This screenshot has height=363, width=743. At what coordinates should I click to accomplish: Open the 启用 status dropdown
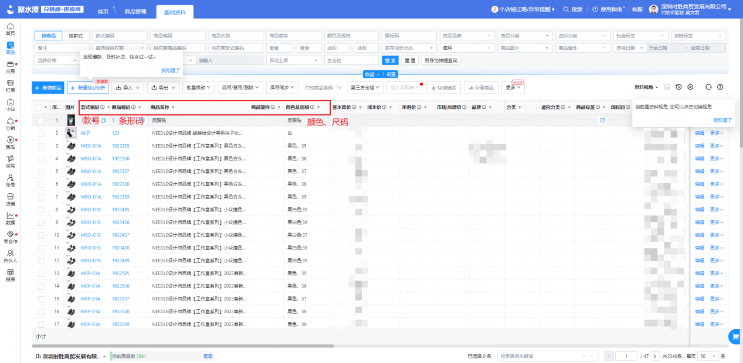(x=466, y=48)
